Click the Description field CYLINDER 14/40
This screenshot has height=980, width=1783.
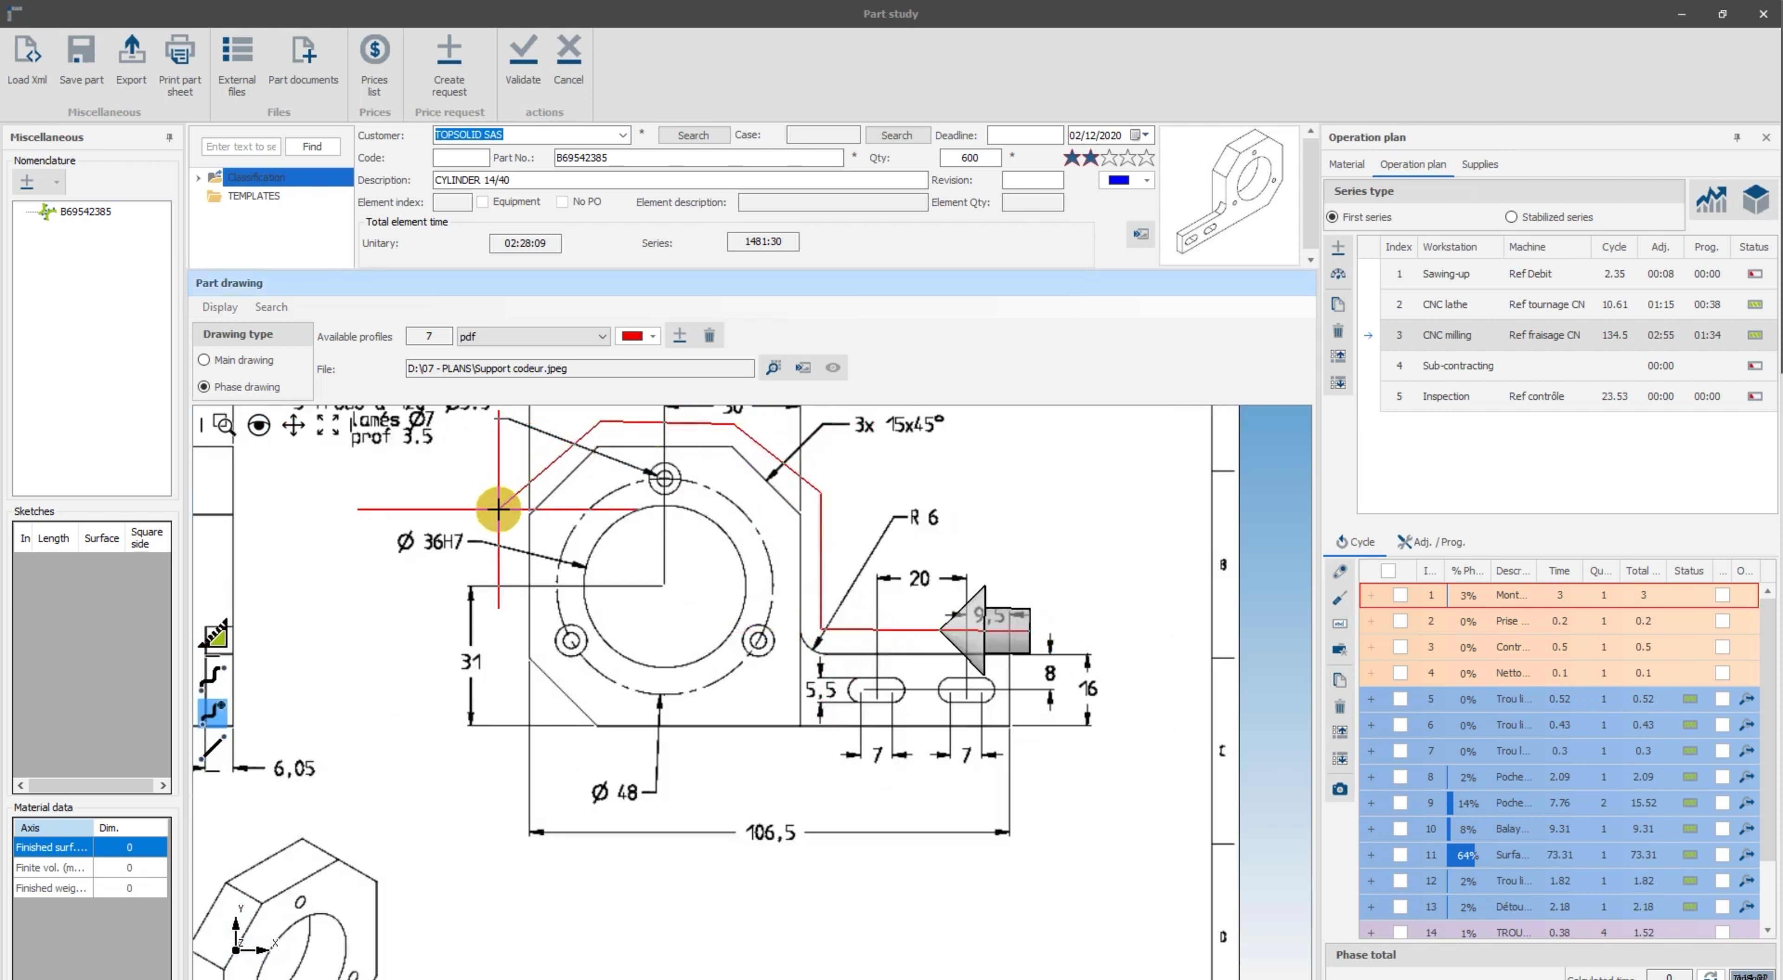[680, 180]
